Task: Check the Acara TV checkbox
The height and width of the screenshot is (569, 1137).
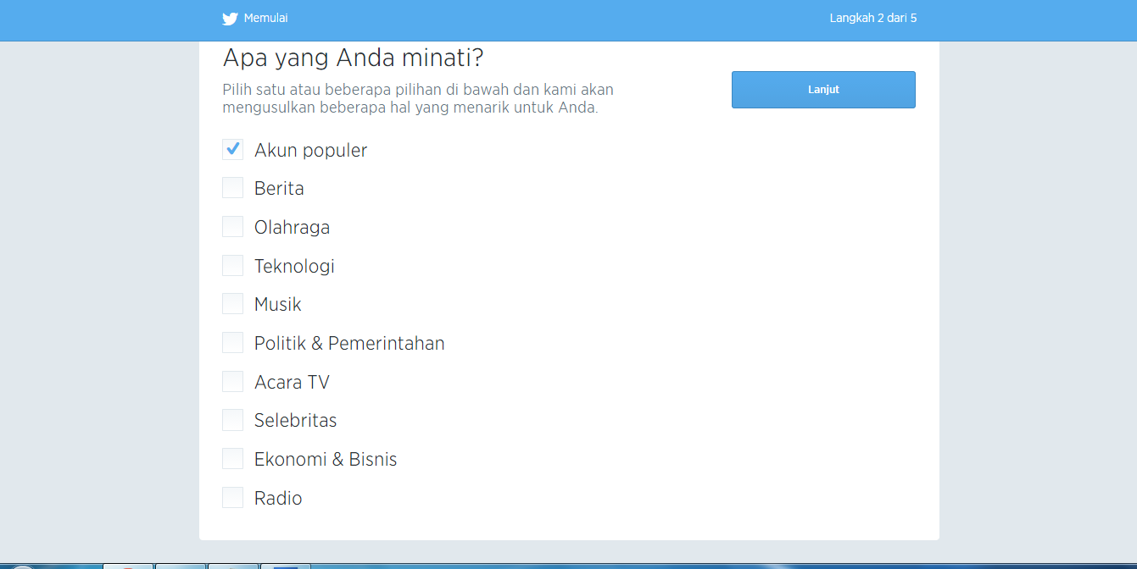Action: 232,382
